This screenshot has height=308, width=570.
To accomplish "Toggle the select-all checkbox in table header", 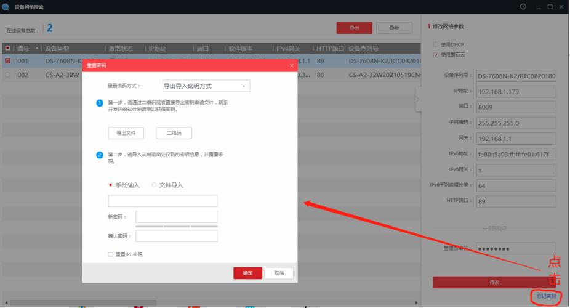I will click(x=7, y=48).
